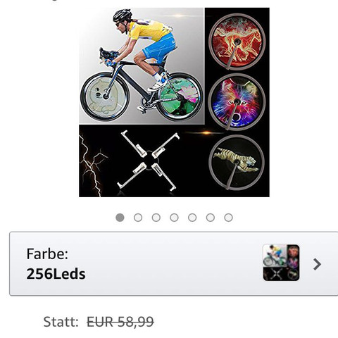Screen dimensions: 338x338
Task: Click the variant thumbnail in Farbe row
Action: click(281, 263)
